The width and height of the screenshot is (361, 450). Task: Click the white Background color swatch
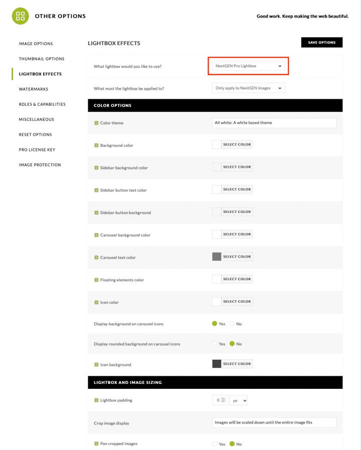coord(217,144)
